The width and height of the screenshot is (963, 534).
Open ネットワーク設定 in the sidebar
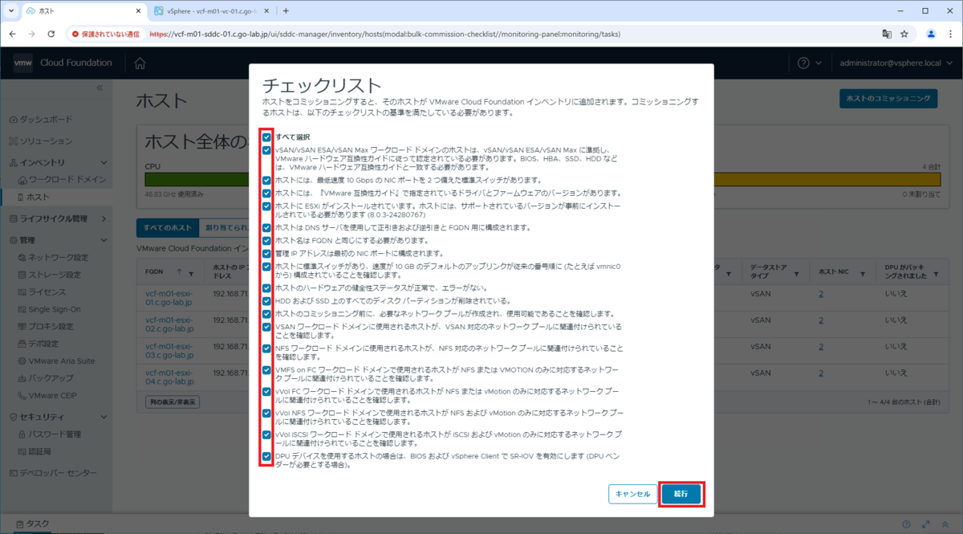click(x=58, y=258)
